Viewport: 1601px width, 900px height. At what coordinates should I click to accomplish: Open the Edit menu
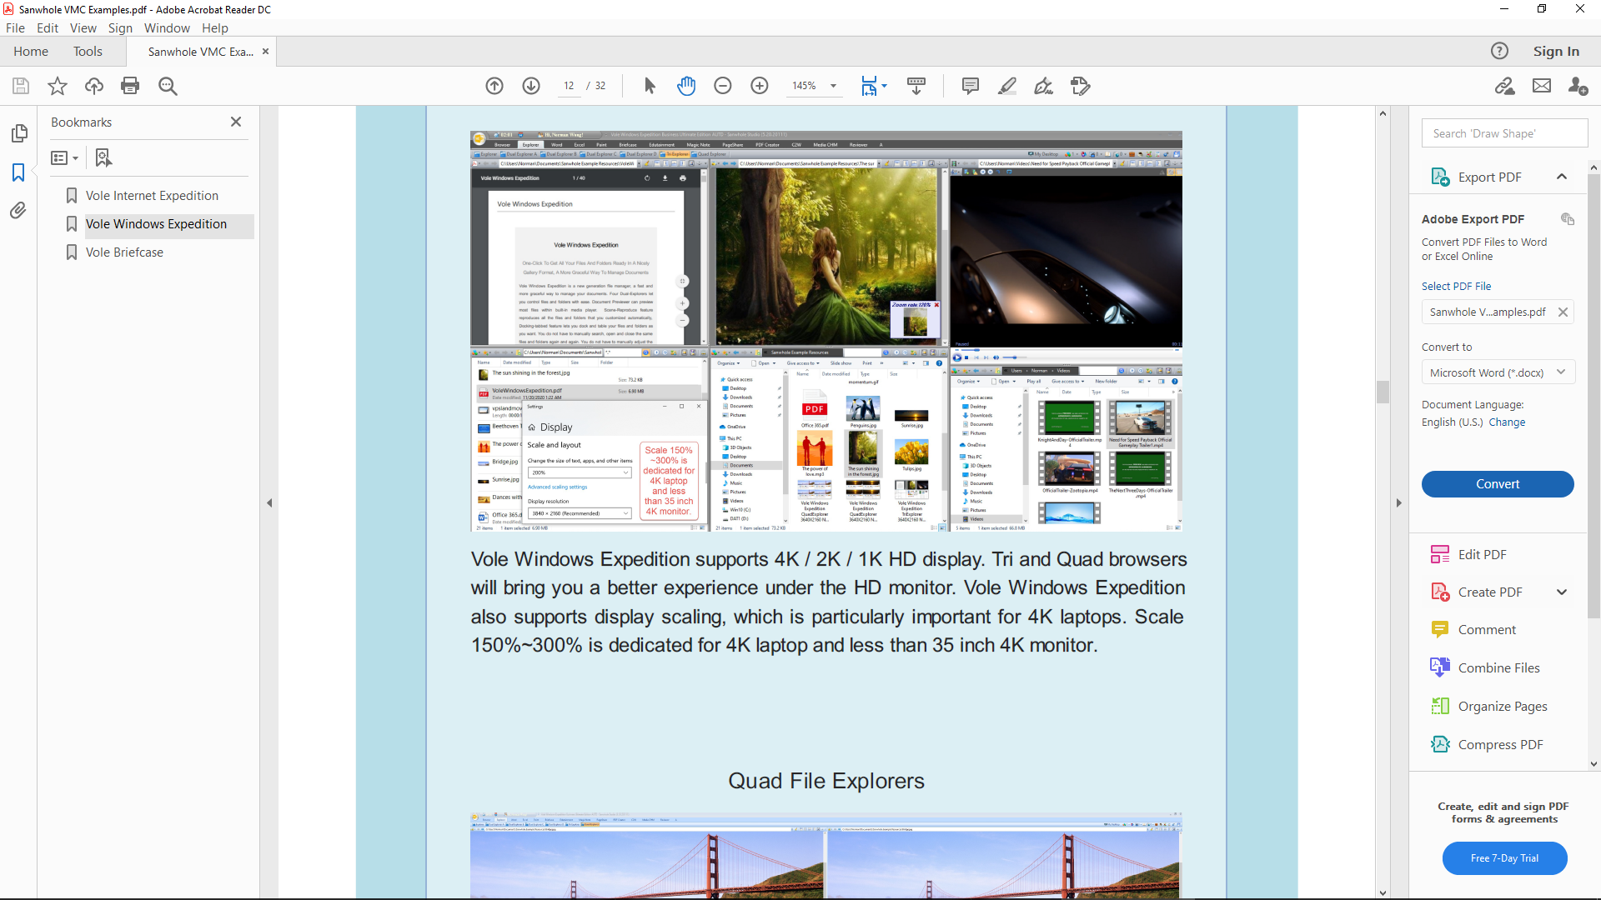click(x=48, y=28)
